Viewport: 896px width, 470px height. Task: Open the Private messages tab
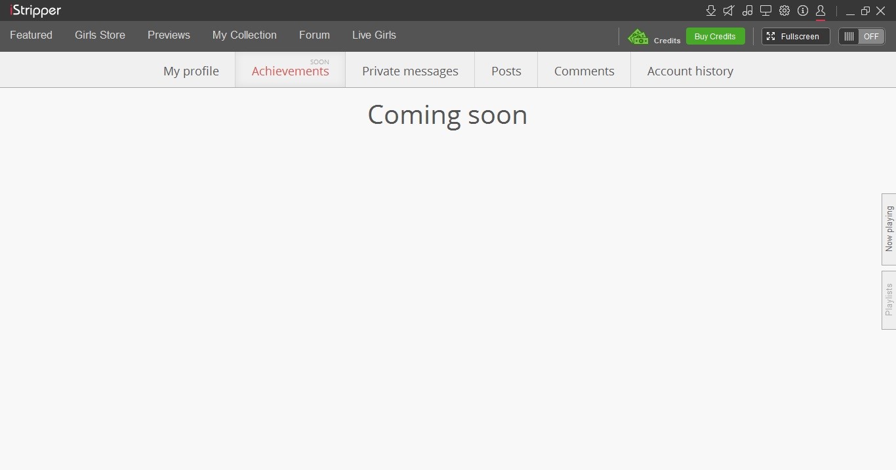[x=410, y=71]
